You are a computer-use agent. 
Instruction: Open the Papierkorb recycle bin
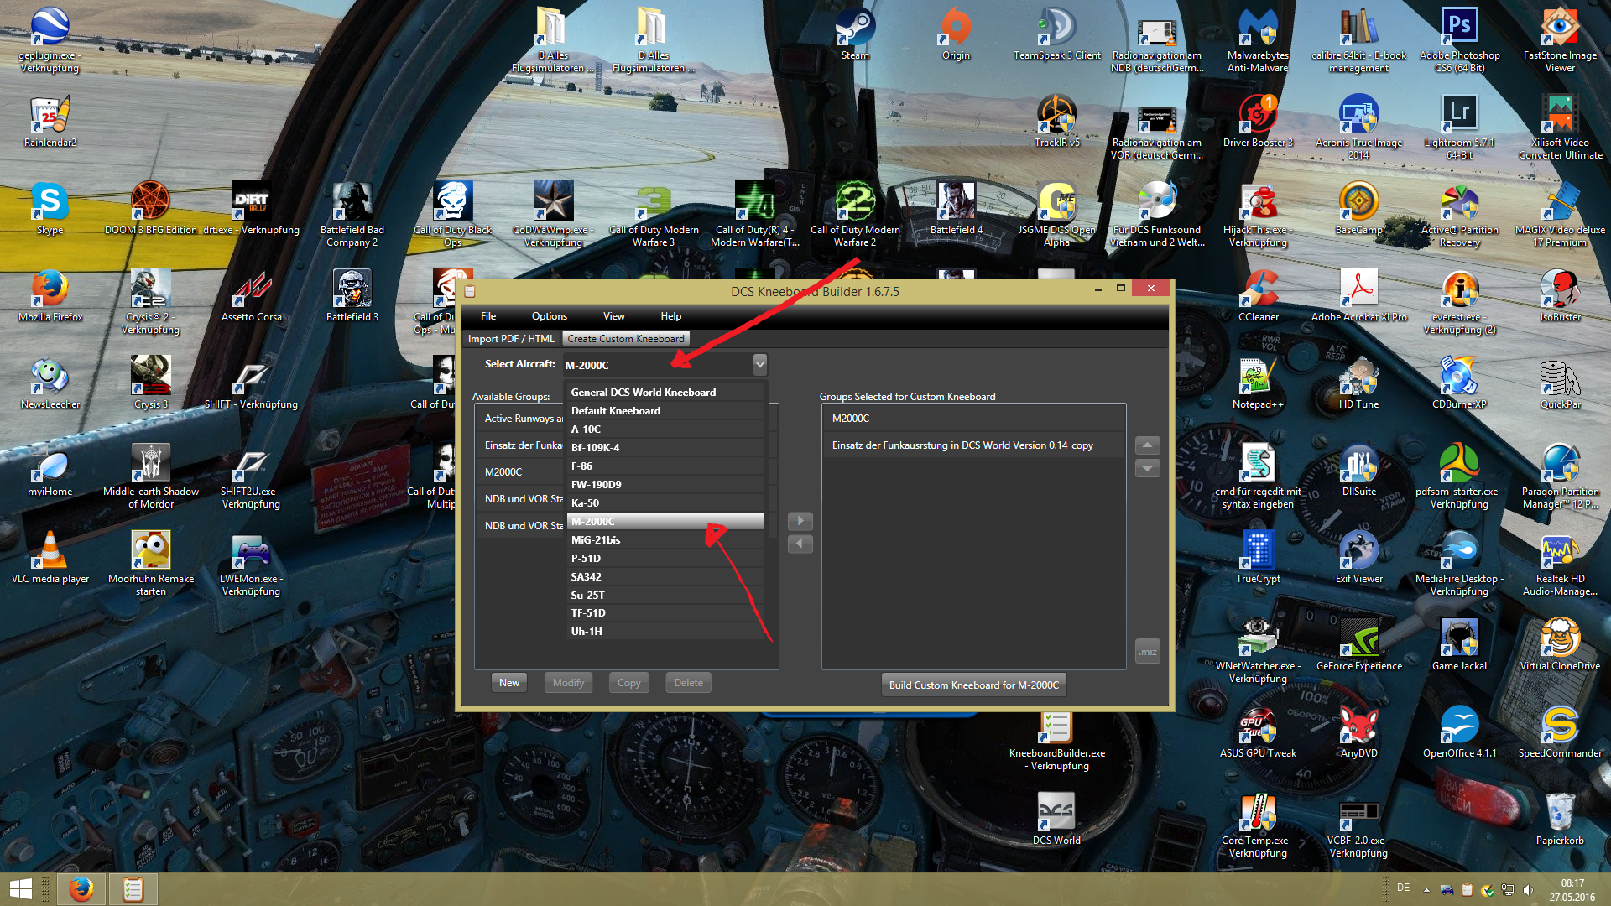pyautogui.click(x=1560, y=819)
